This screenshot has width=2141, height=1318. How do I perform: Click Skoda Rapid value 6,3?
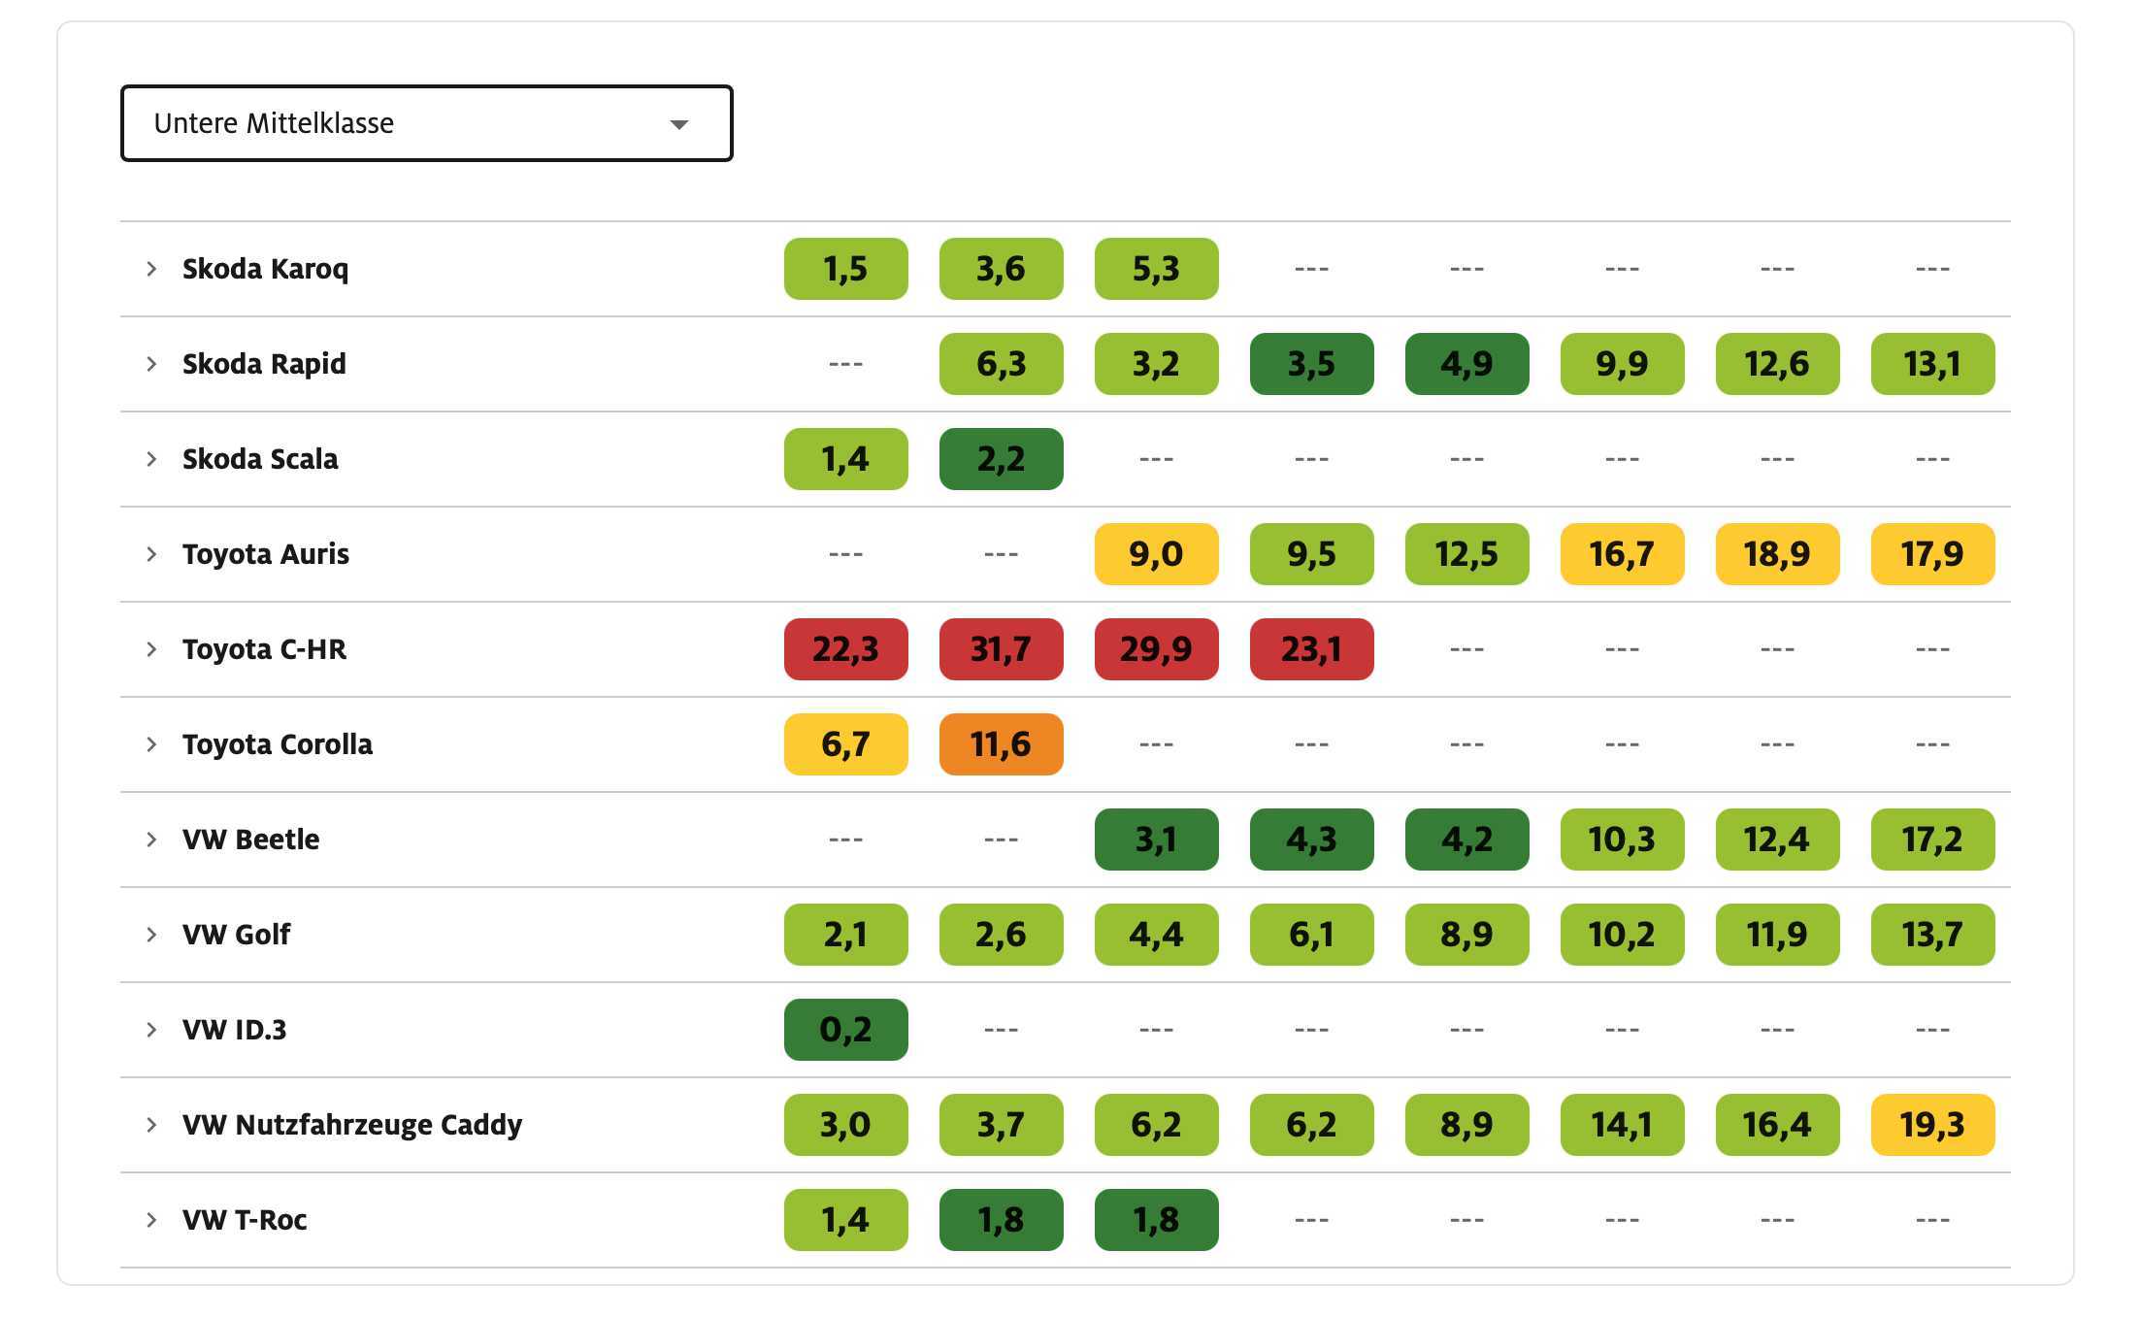[x=1002, y=364]
